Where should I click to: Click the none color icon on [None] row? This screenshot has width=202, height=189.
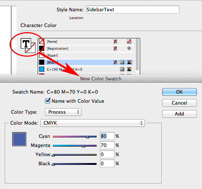click(129, 41)
